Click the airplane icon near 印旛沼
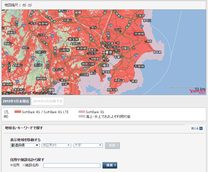 [x=134, y=48]
